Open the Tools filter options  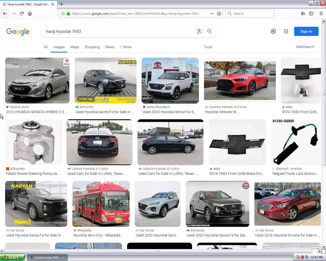[x=208, y=47]
